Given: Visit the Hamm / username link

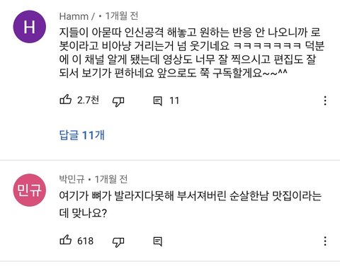Looking at the screenshot, I should 77,16.
